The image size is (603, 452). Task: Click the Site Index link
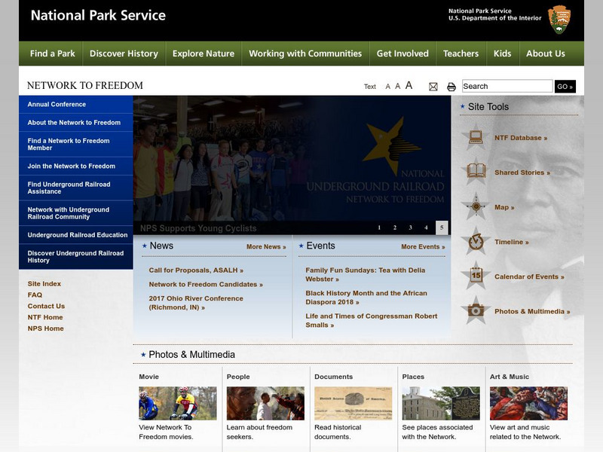[44, 284]
